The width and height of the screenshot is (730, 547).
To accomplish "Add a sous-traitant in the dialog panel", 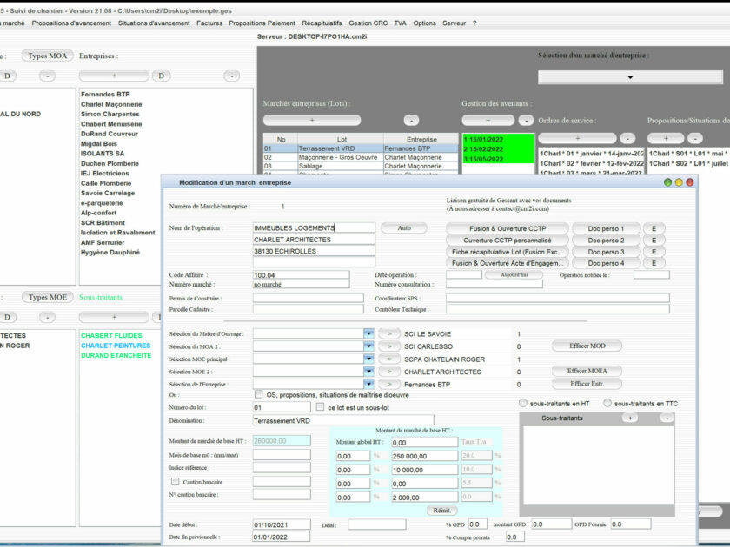I will [x=630, y=418].
